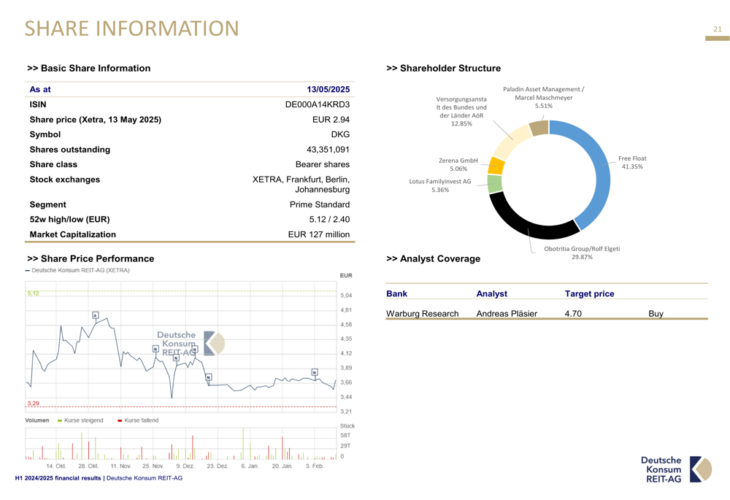Click the 'Buy' rating cell

point(656,314)
